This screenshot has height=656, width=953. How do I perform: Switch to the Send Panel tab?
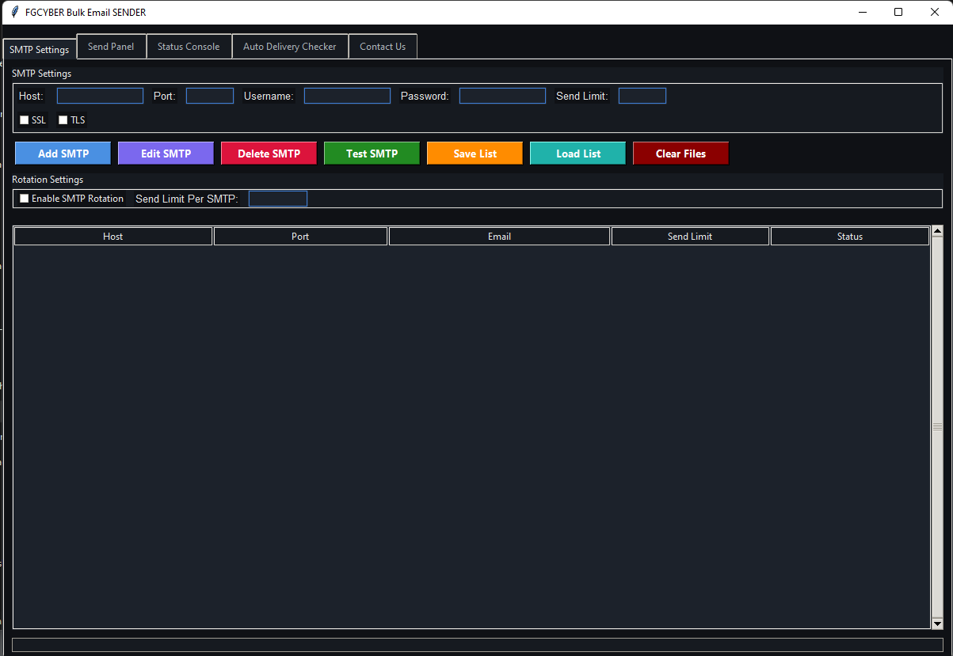coord(111,47)
